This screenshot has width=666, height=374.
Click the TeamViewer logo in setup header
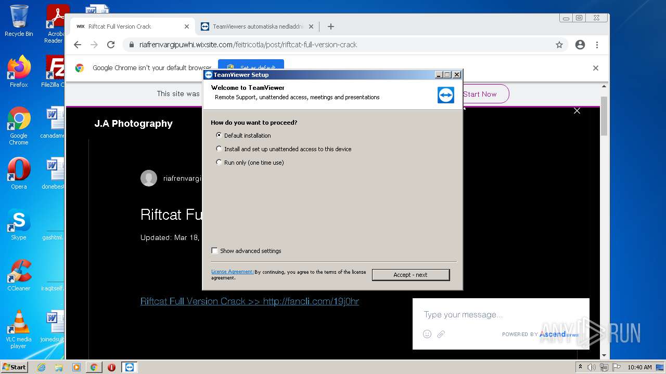[446, 95]
